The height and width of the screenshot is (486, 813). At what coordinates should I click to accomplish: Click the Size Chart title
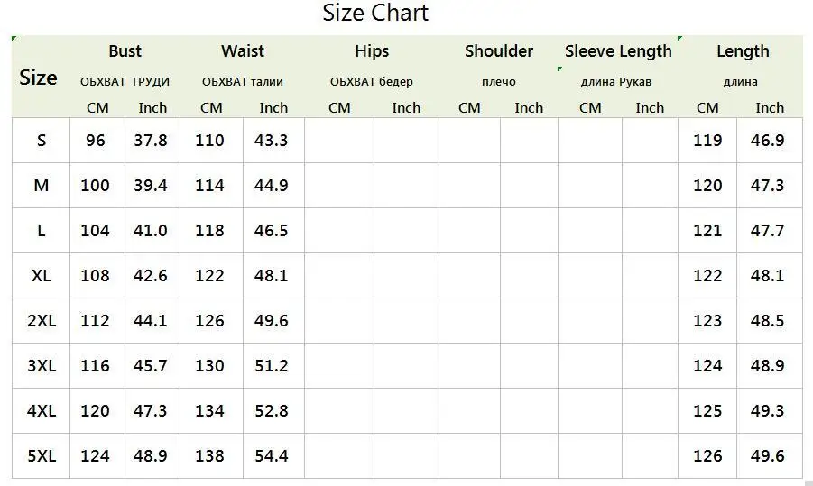click(x=375, y=13)
